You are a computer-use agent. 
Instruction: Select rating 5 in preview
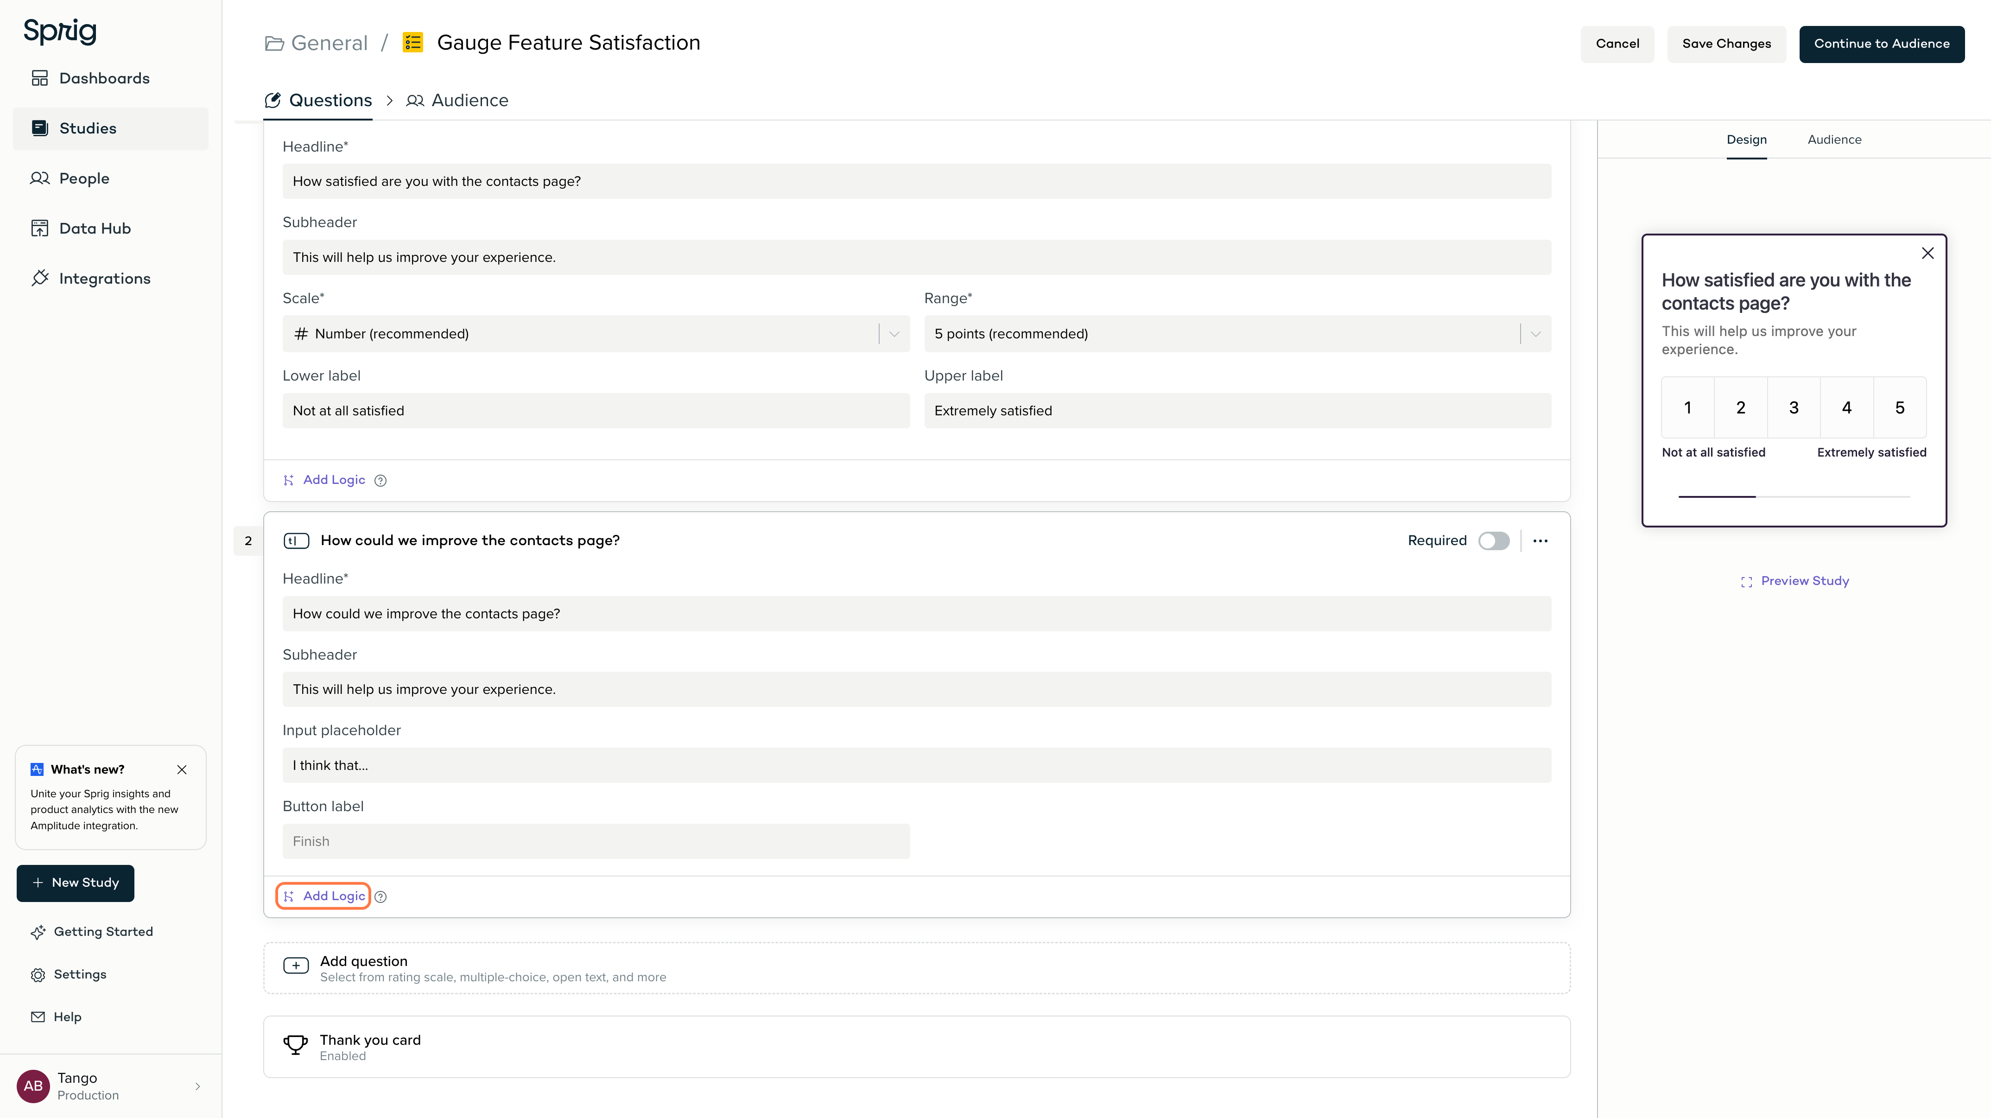point(1900,407)
